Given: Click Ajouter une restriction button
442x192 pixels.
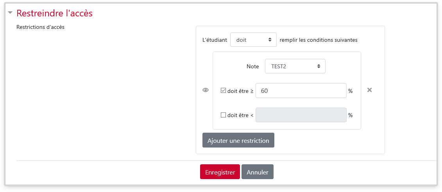Looking at the screenshot, I should pos(238,140).
